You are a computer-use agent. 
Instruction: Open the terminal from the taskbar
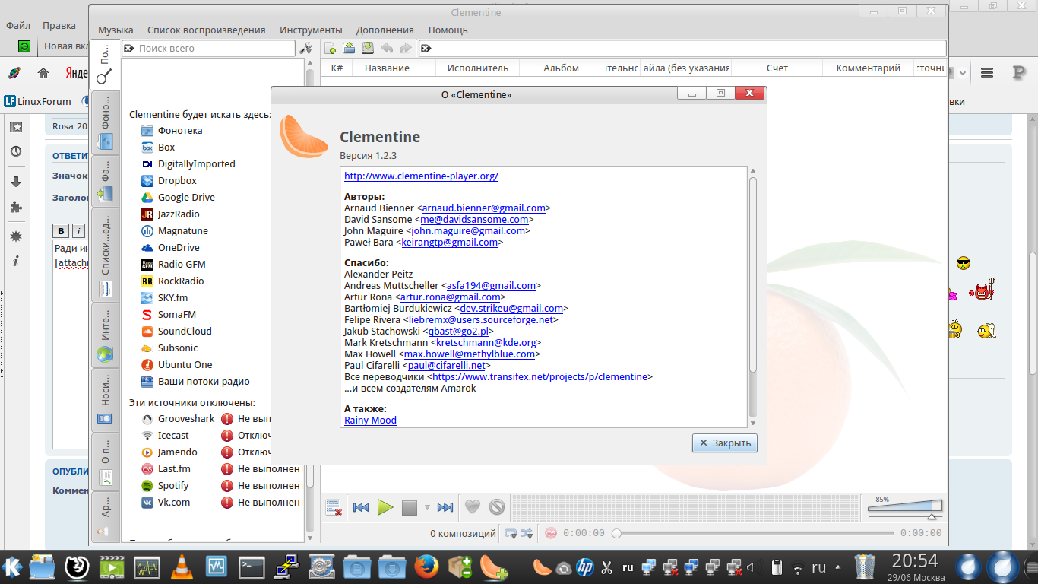coord(252,567)
